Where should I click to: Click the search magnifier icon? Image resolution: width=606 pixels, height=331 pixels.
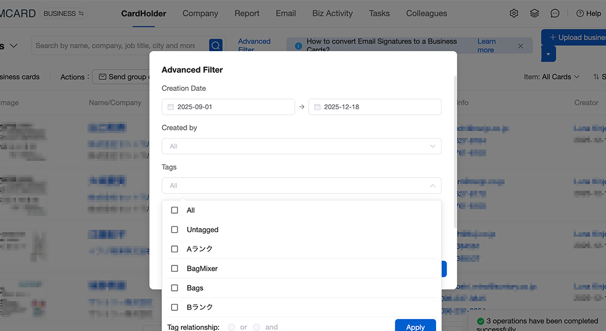pos(215,45)
